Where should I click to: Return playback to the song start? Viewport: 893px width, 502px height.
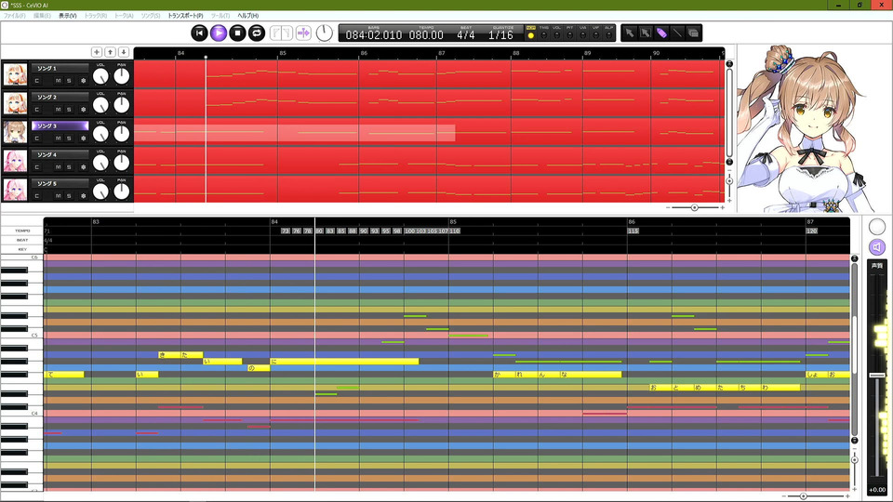point(199,33)
